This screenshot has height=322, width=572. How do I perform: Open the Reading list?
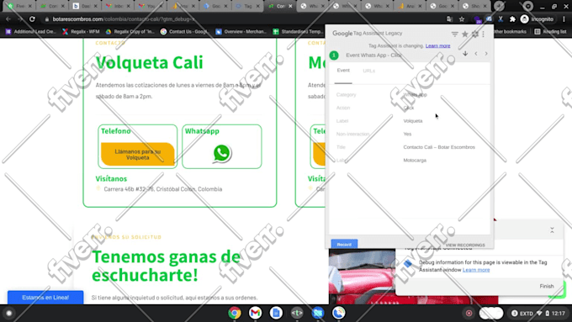[x=550, y=32]
